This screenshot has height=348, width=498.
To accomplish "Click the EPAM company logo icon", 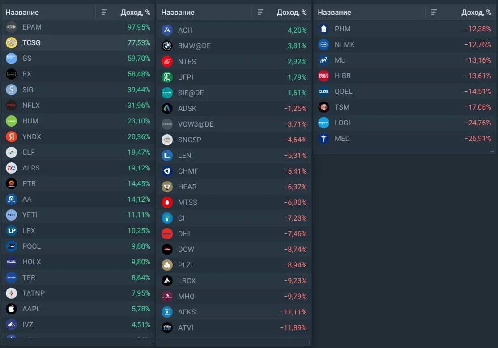I will [x=12, y=27].
